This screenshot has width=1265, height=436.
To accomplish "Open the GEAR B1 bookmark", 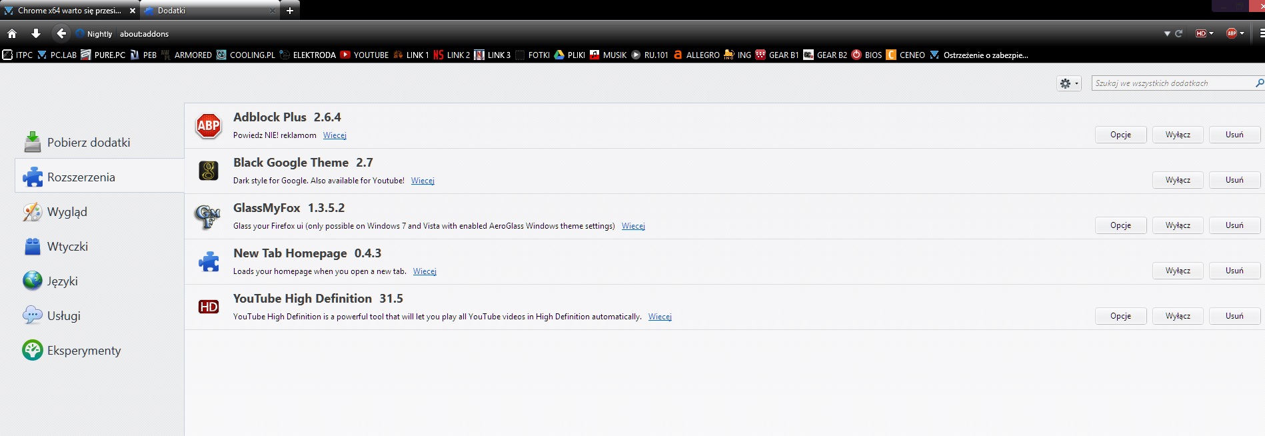I will point(776,55).
